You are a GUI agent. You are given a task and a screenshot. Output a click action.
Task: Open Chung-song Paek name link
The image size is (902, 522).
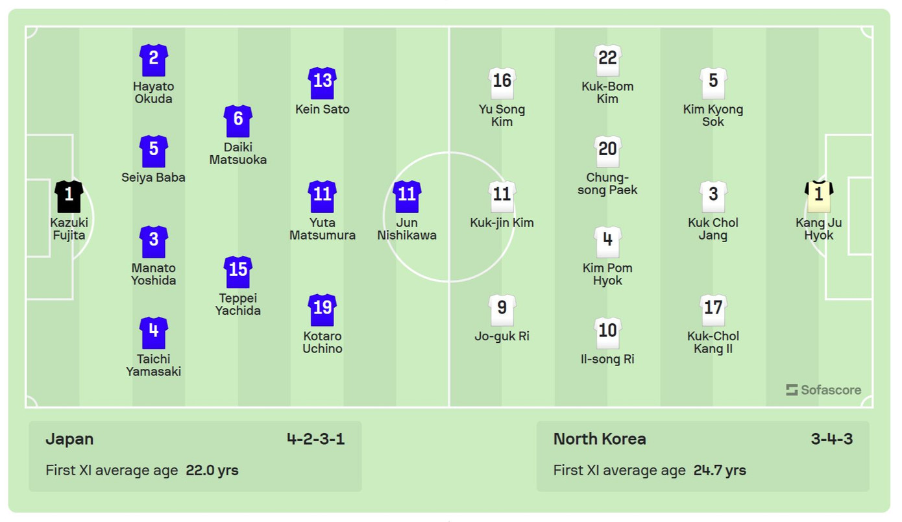click(607, 184)
